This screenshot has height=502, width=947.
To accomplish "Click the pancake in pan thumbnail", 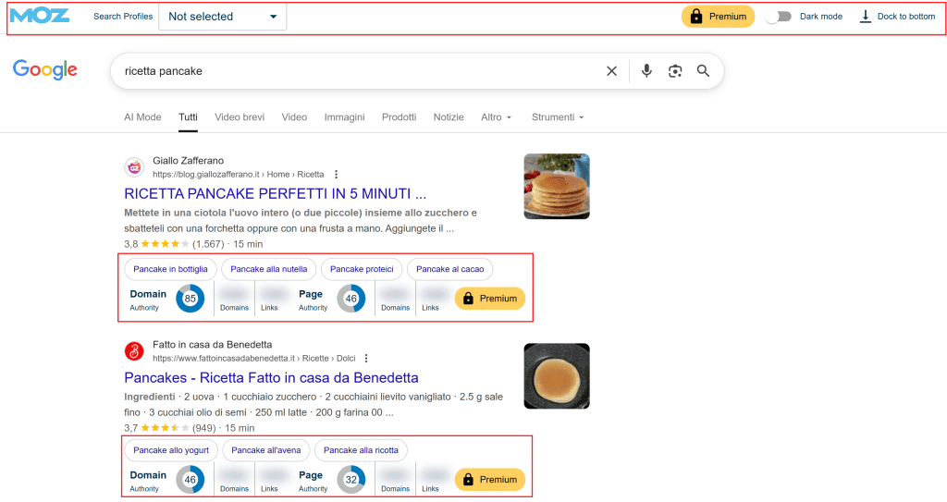I will click(x=556, y=375).
